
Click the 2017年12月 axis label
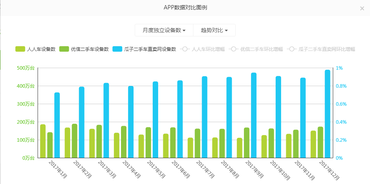point(329,170)
